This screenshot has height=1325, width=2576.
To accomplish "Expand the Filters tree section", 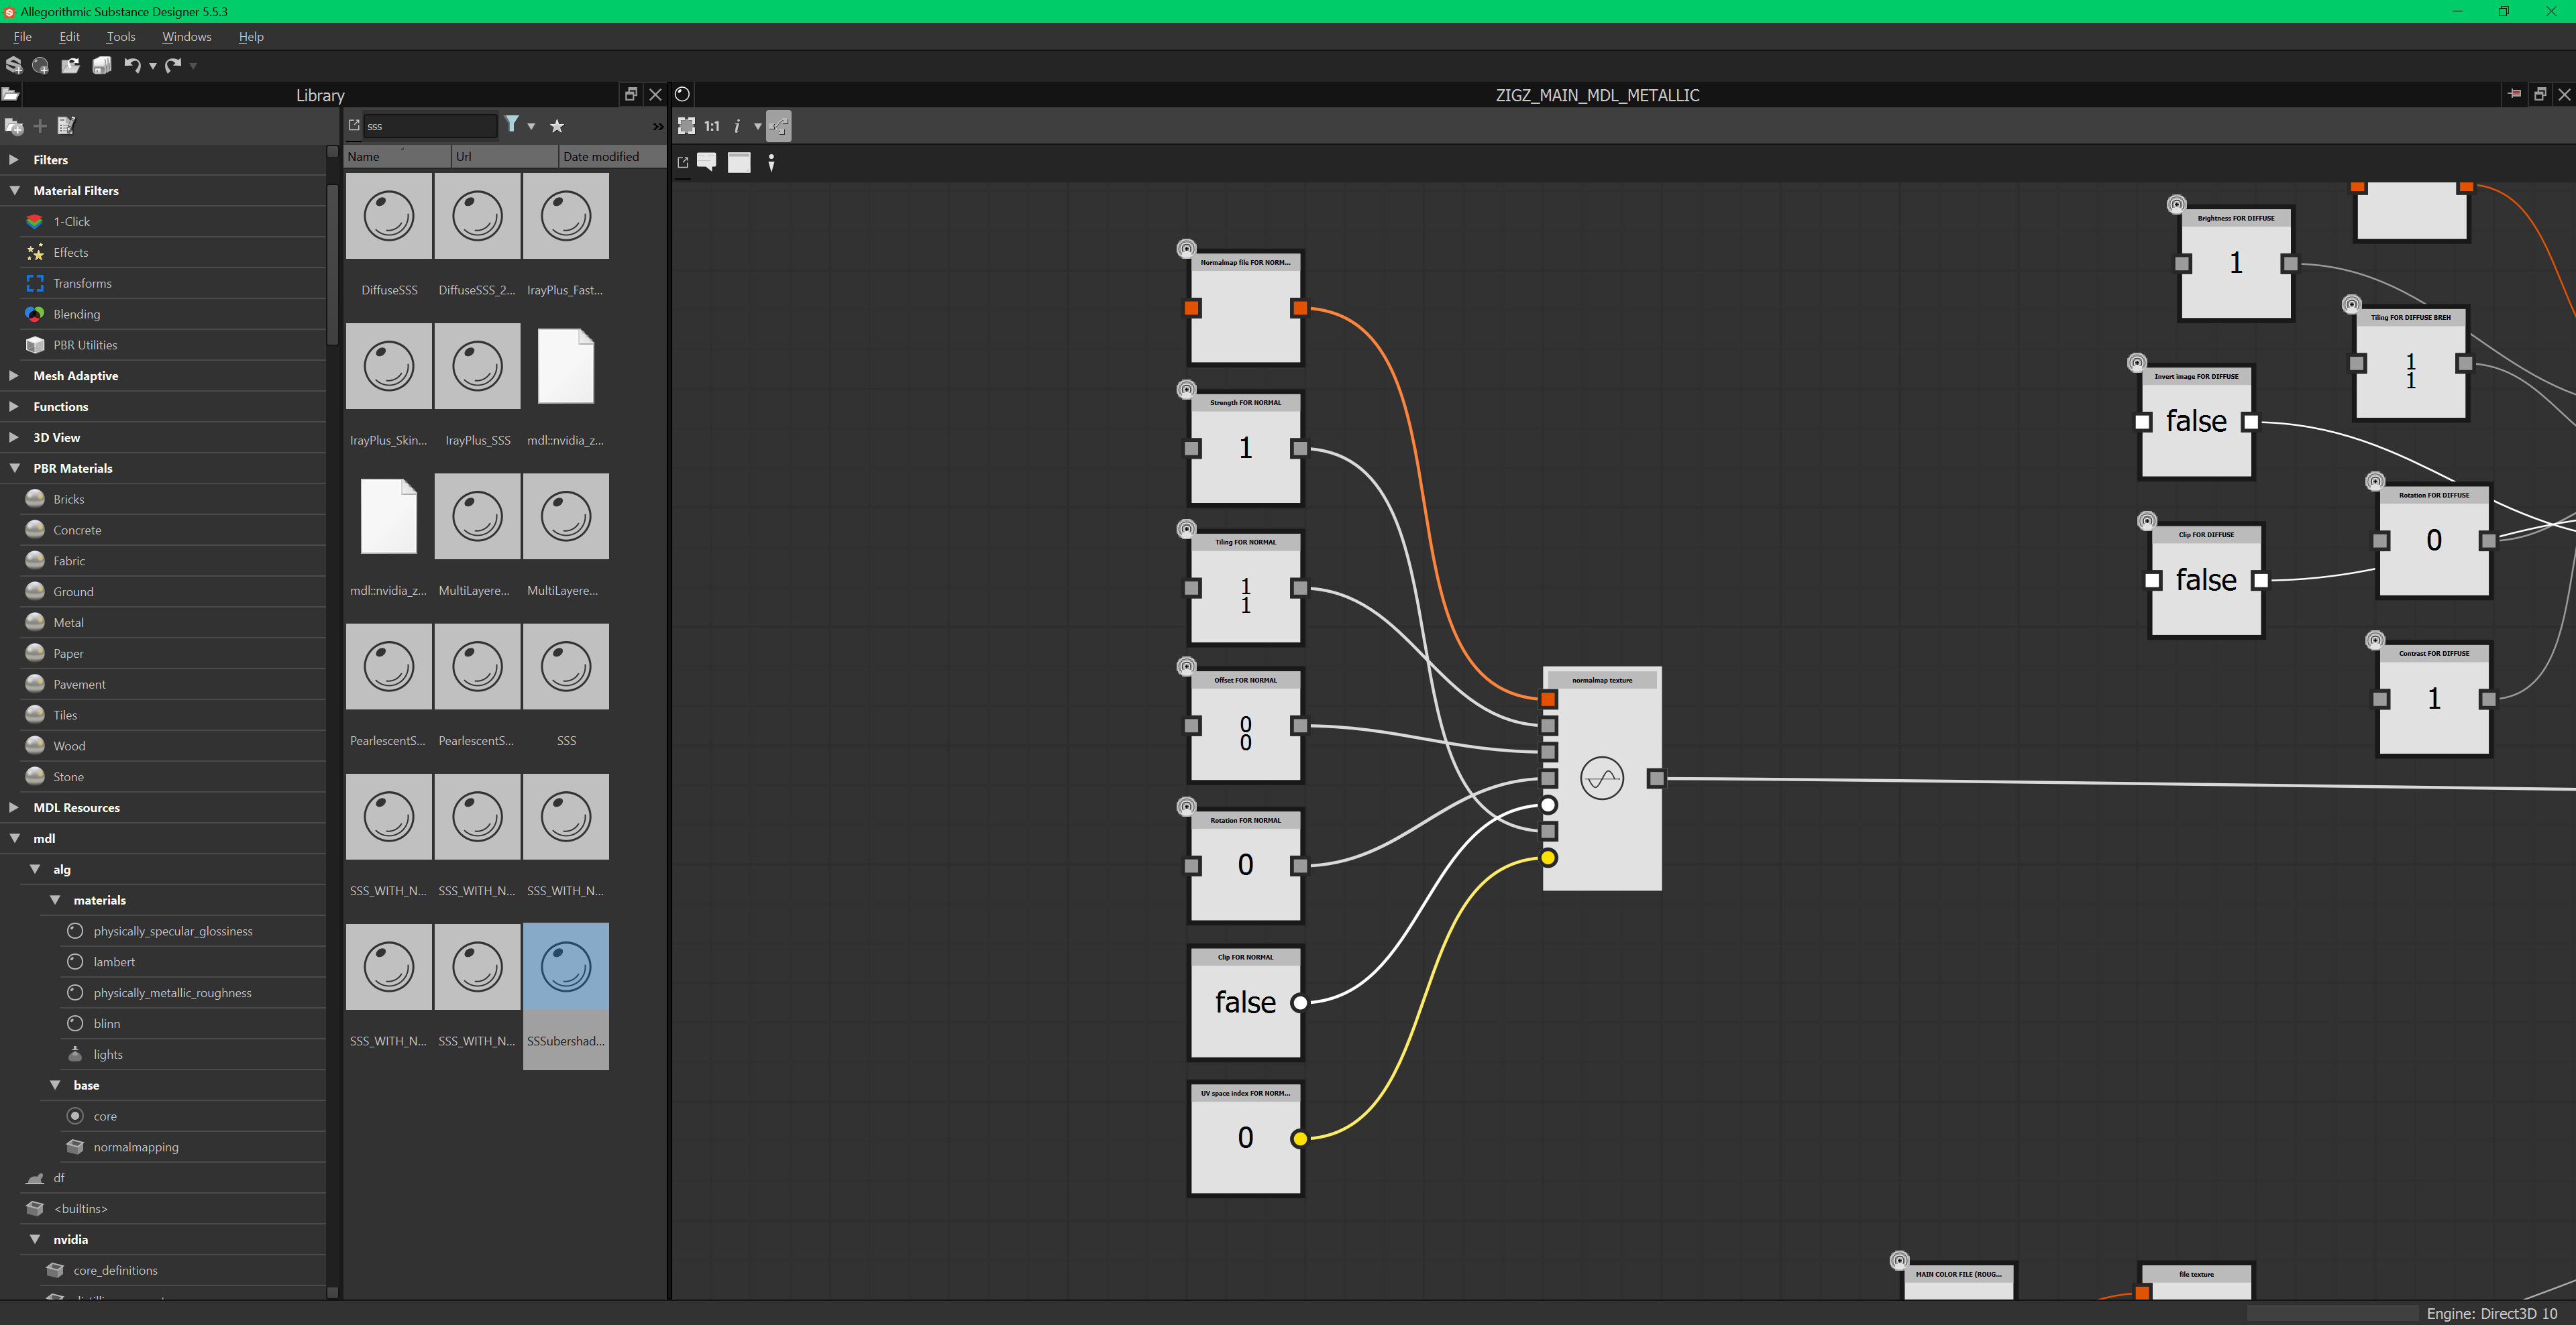I will 14,160.
